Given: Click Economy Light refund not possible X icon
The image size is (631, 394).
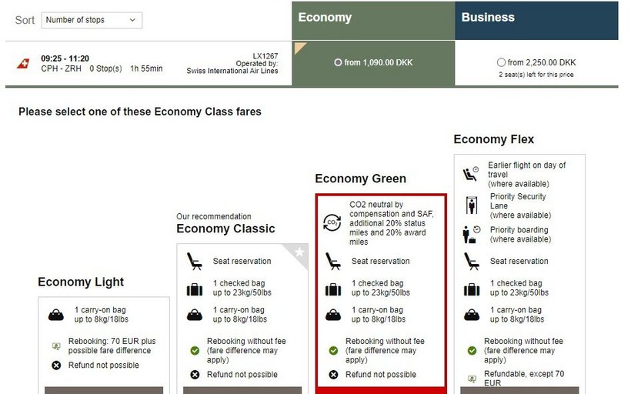Looking at the screenshot, I should tap(56, 366).
